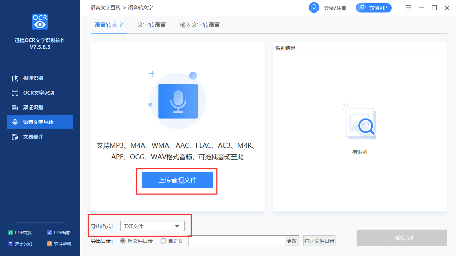Screen dimensions: 456x256
Task: Select the 票证识别 sidebar item
Action: pos(33,107)
